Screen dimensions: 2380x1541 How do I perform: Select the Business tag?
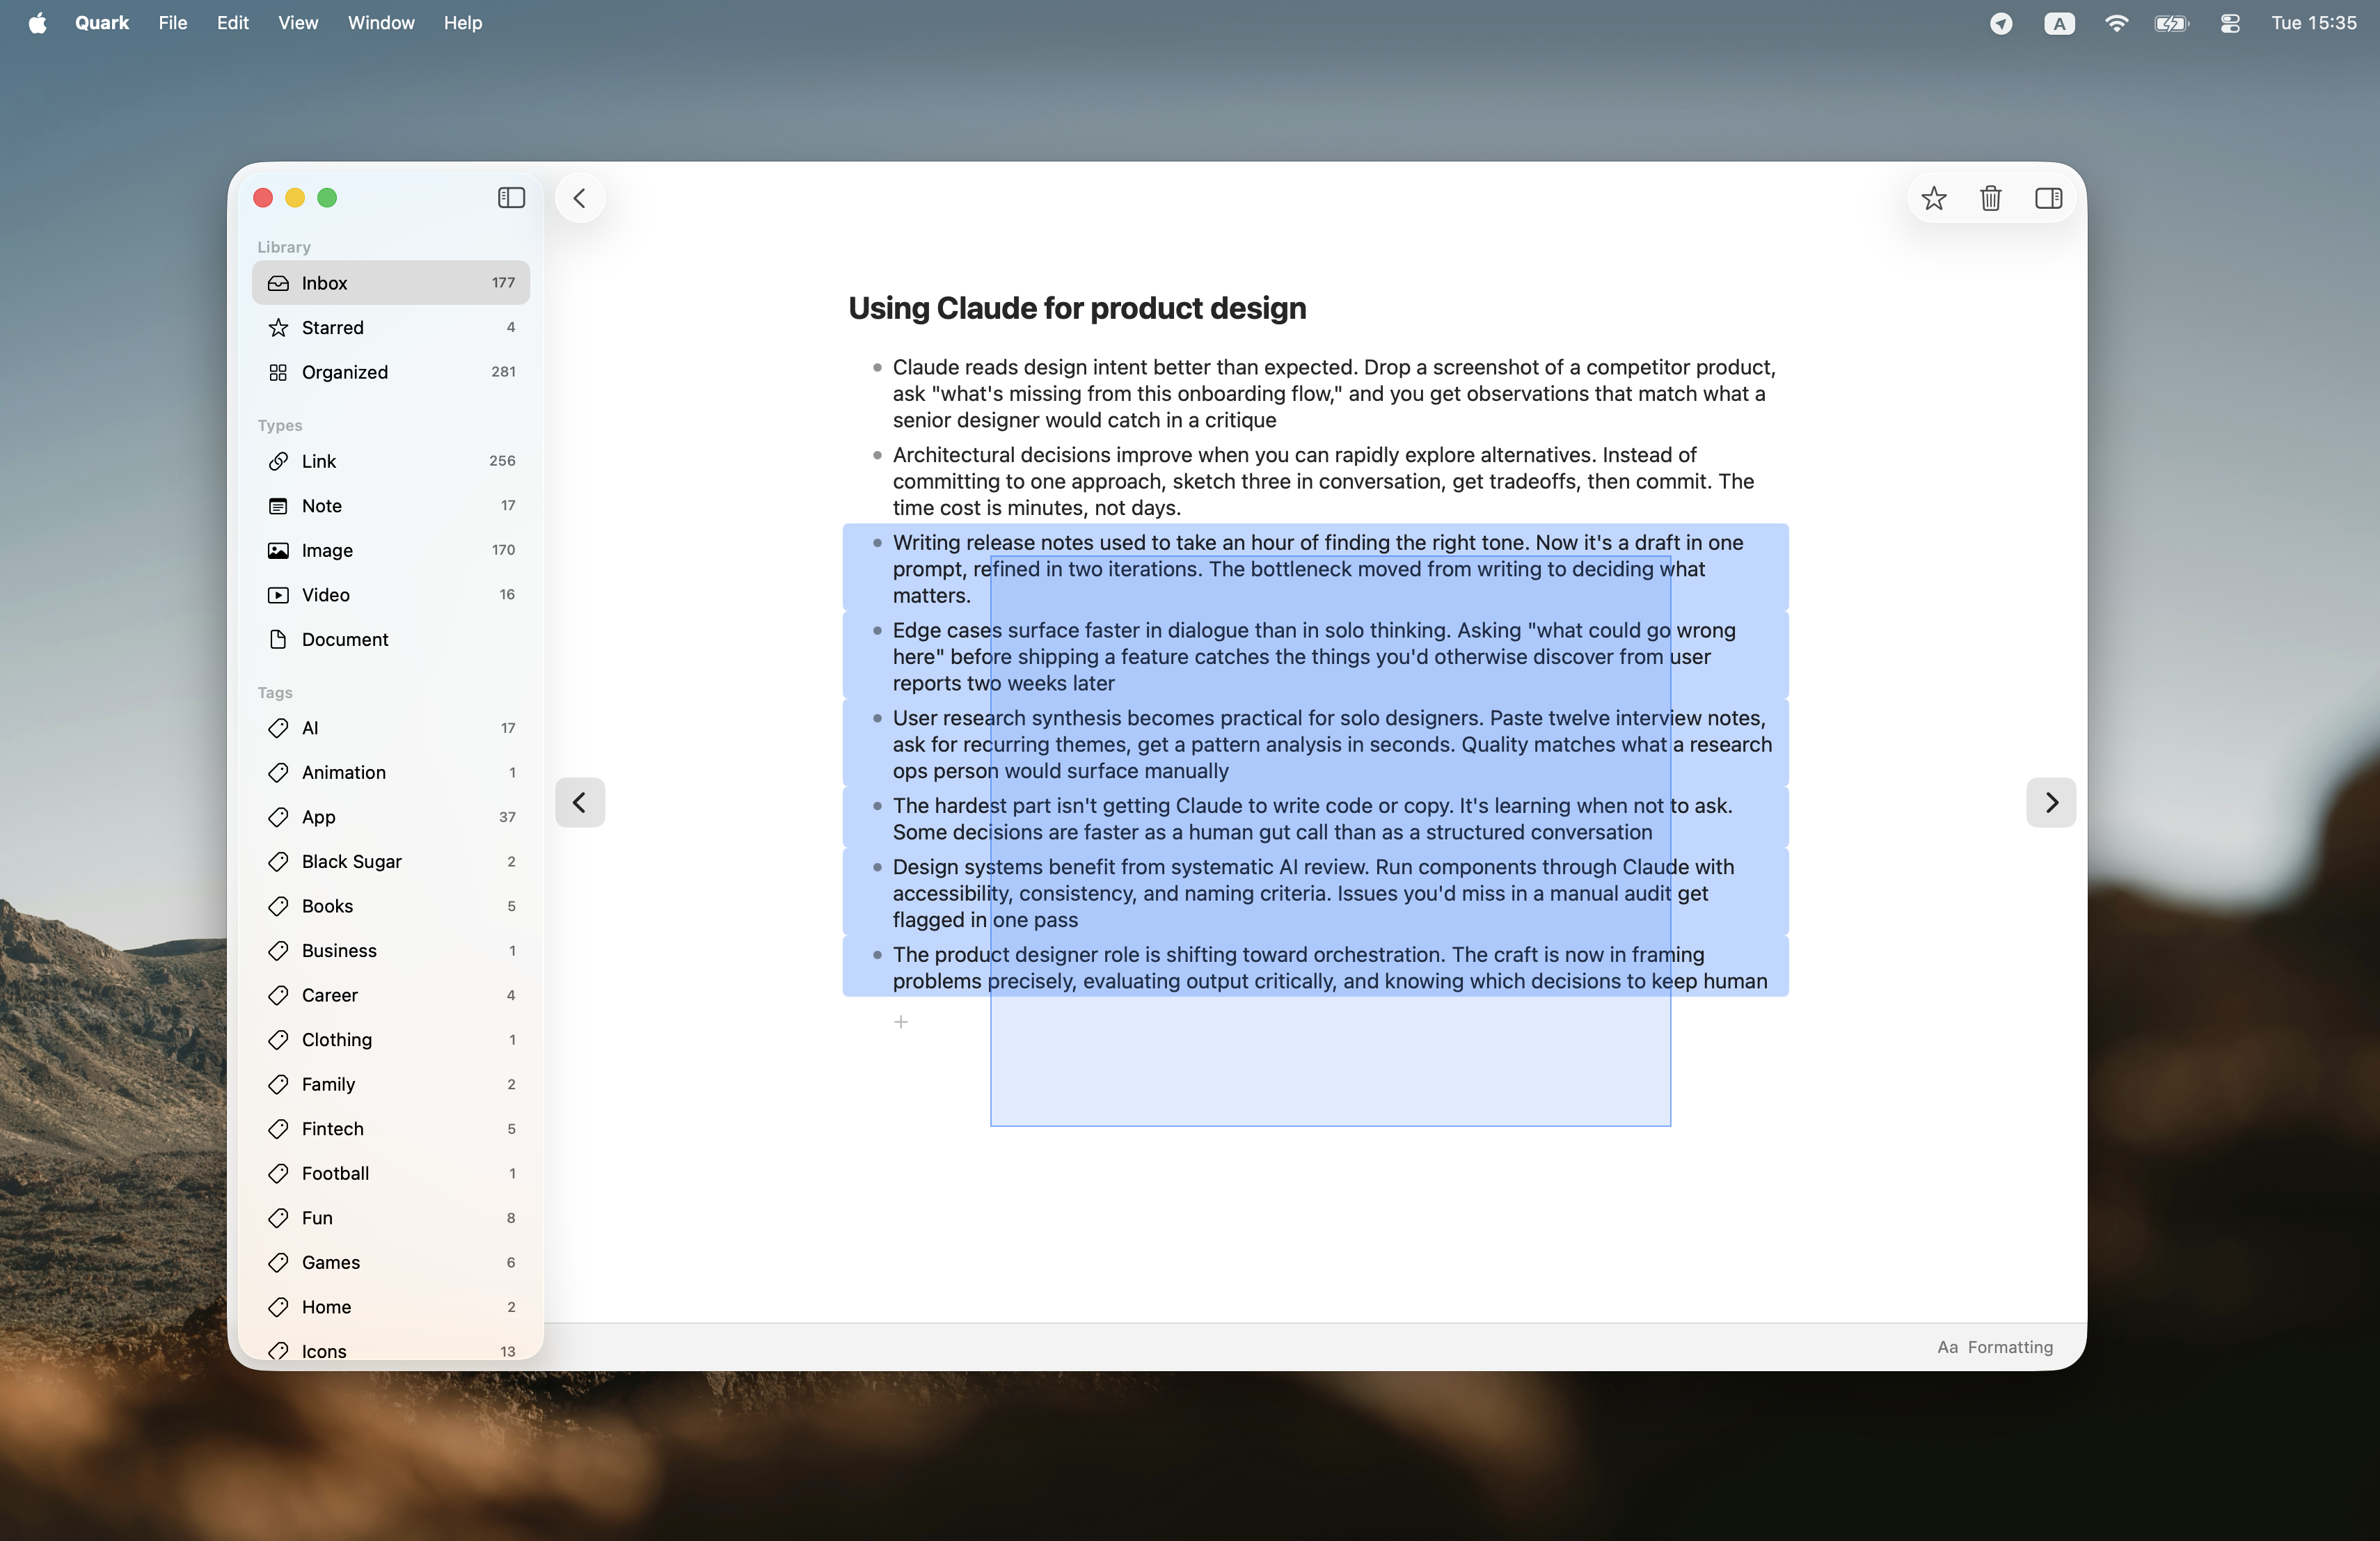[x=391, y=950]
